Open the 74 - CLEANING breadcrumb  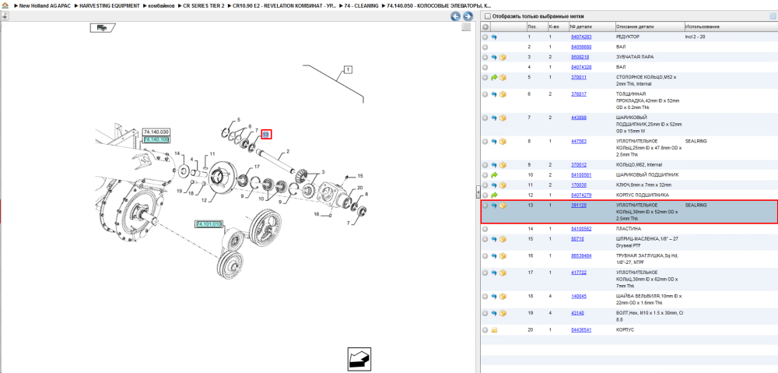point(361,5)
